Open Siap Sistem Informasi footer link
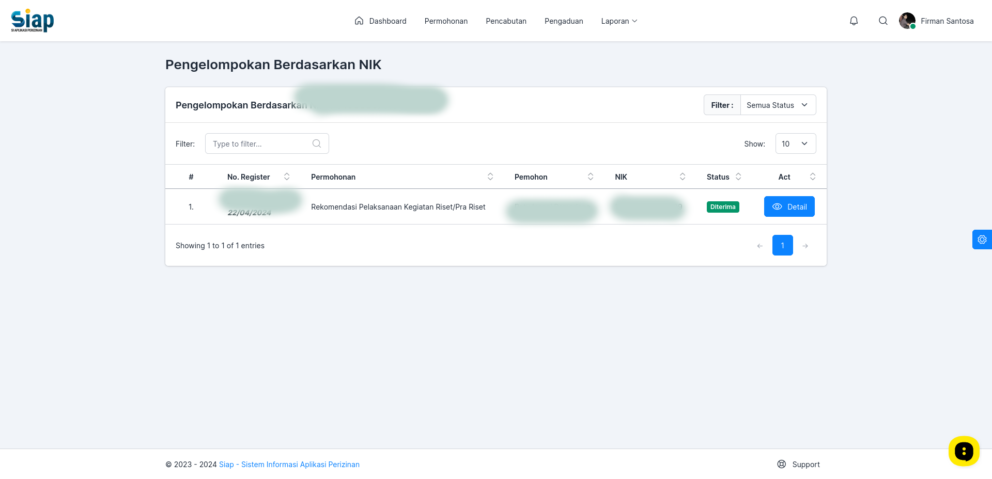The width and height of the screenshot is (992, 479). (x=289, y=465)
